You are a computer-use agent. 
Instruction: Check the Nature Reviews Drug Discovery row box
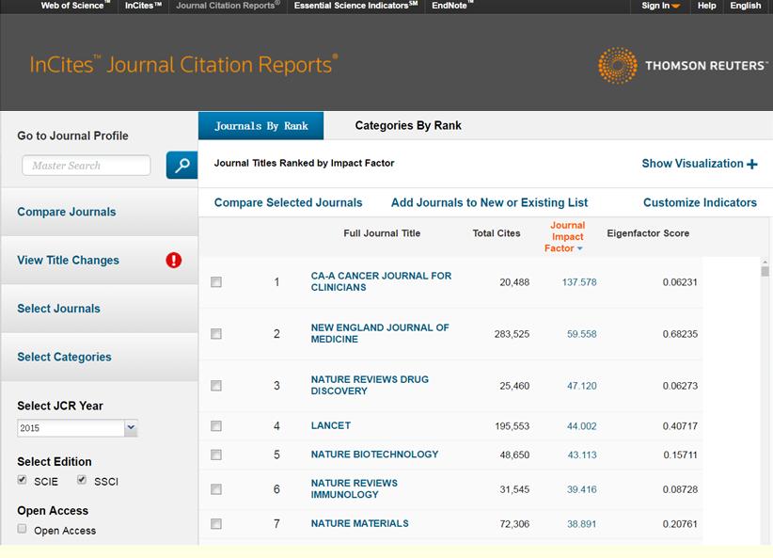point(216,385)
